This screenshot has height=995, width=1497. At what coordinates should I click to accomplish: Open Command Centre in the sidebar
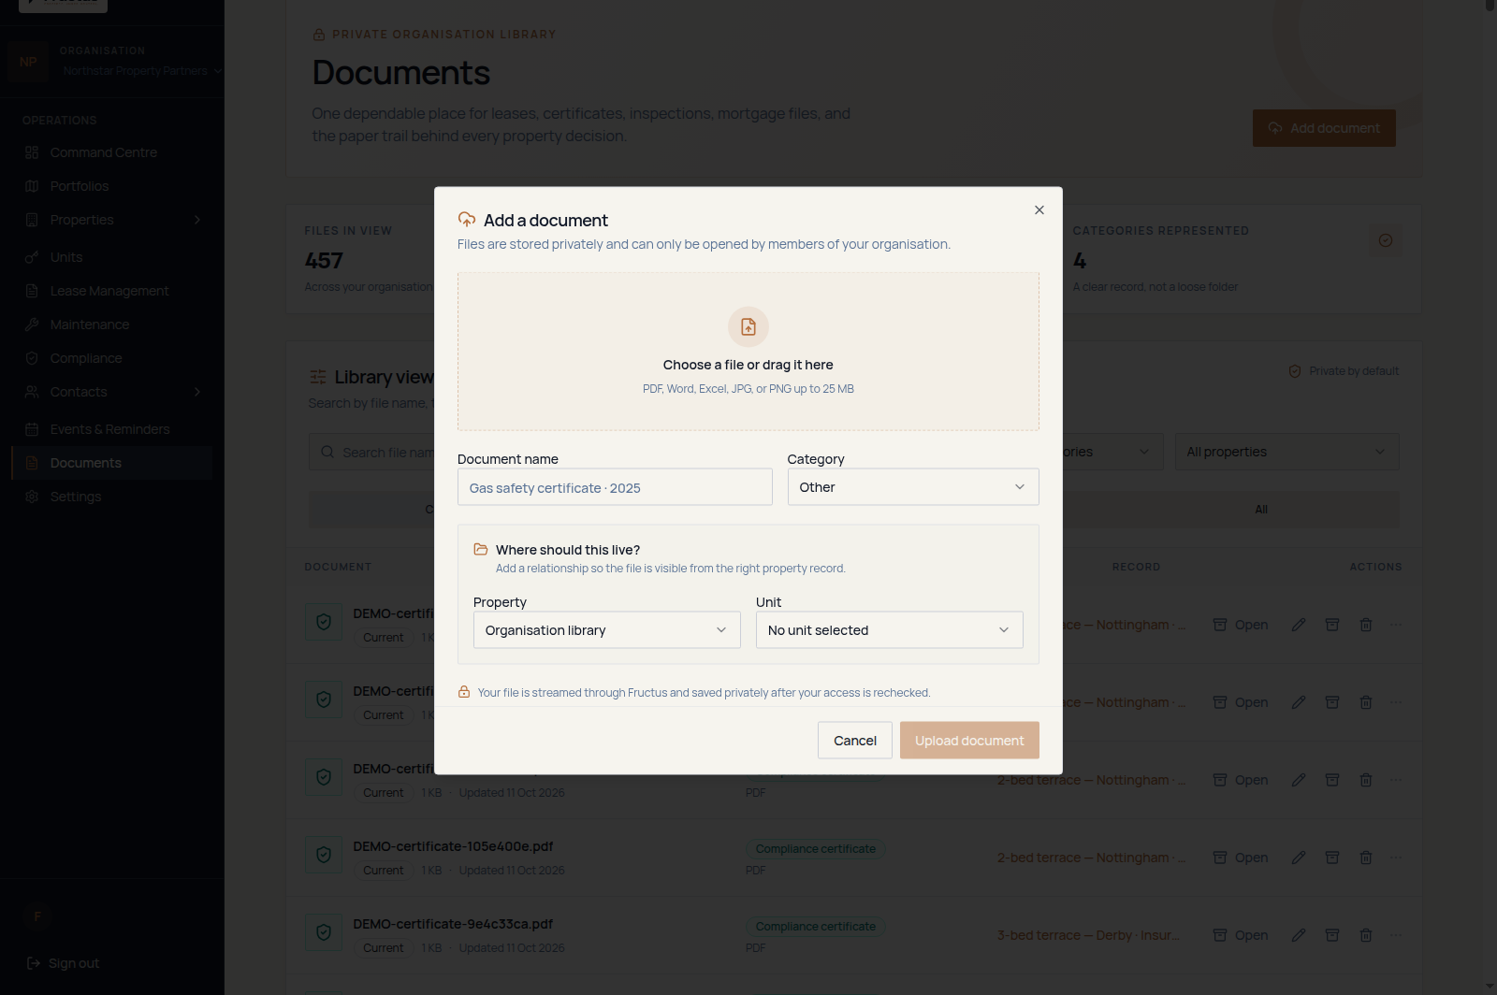(x=112, y=152)
